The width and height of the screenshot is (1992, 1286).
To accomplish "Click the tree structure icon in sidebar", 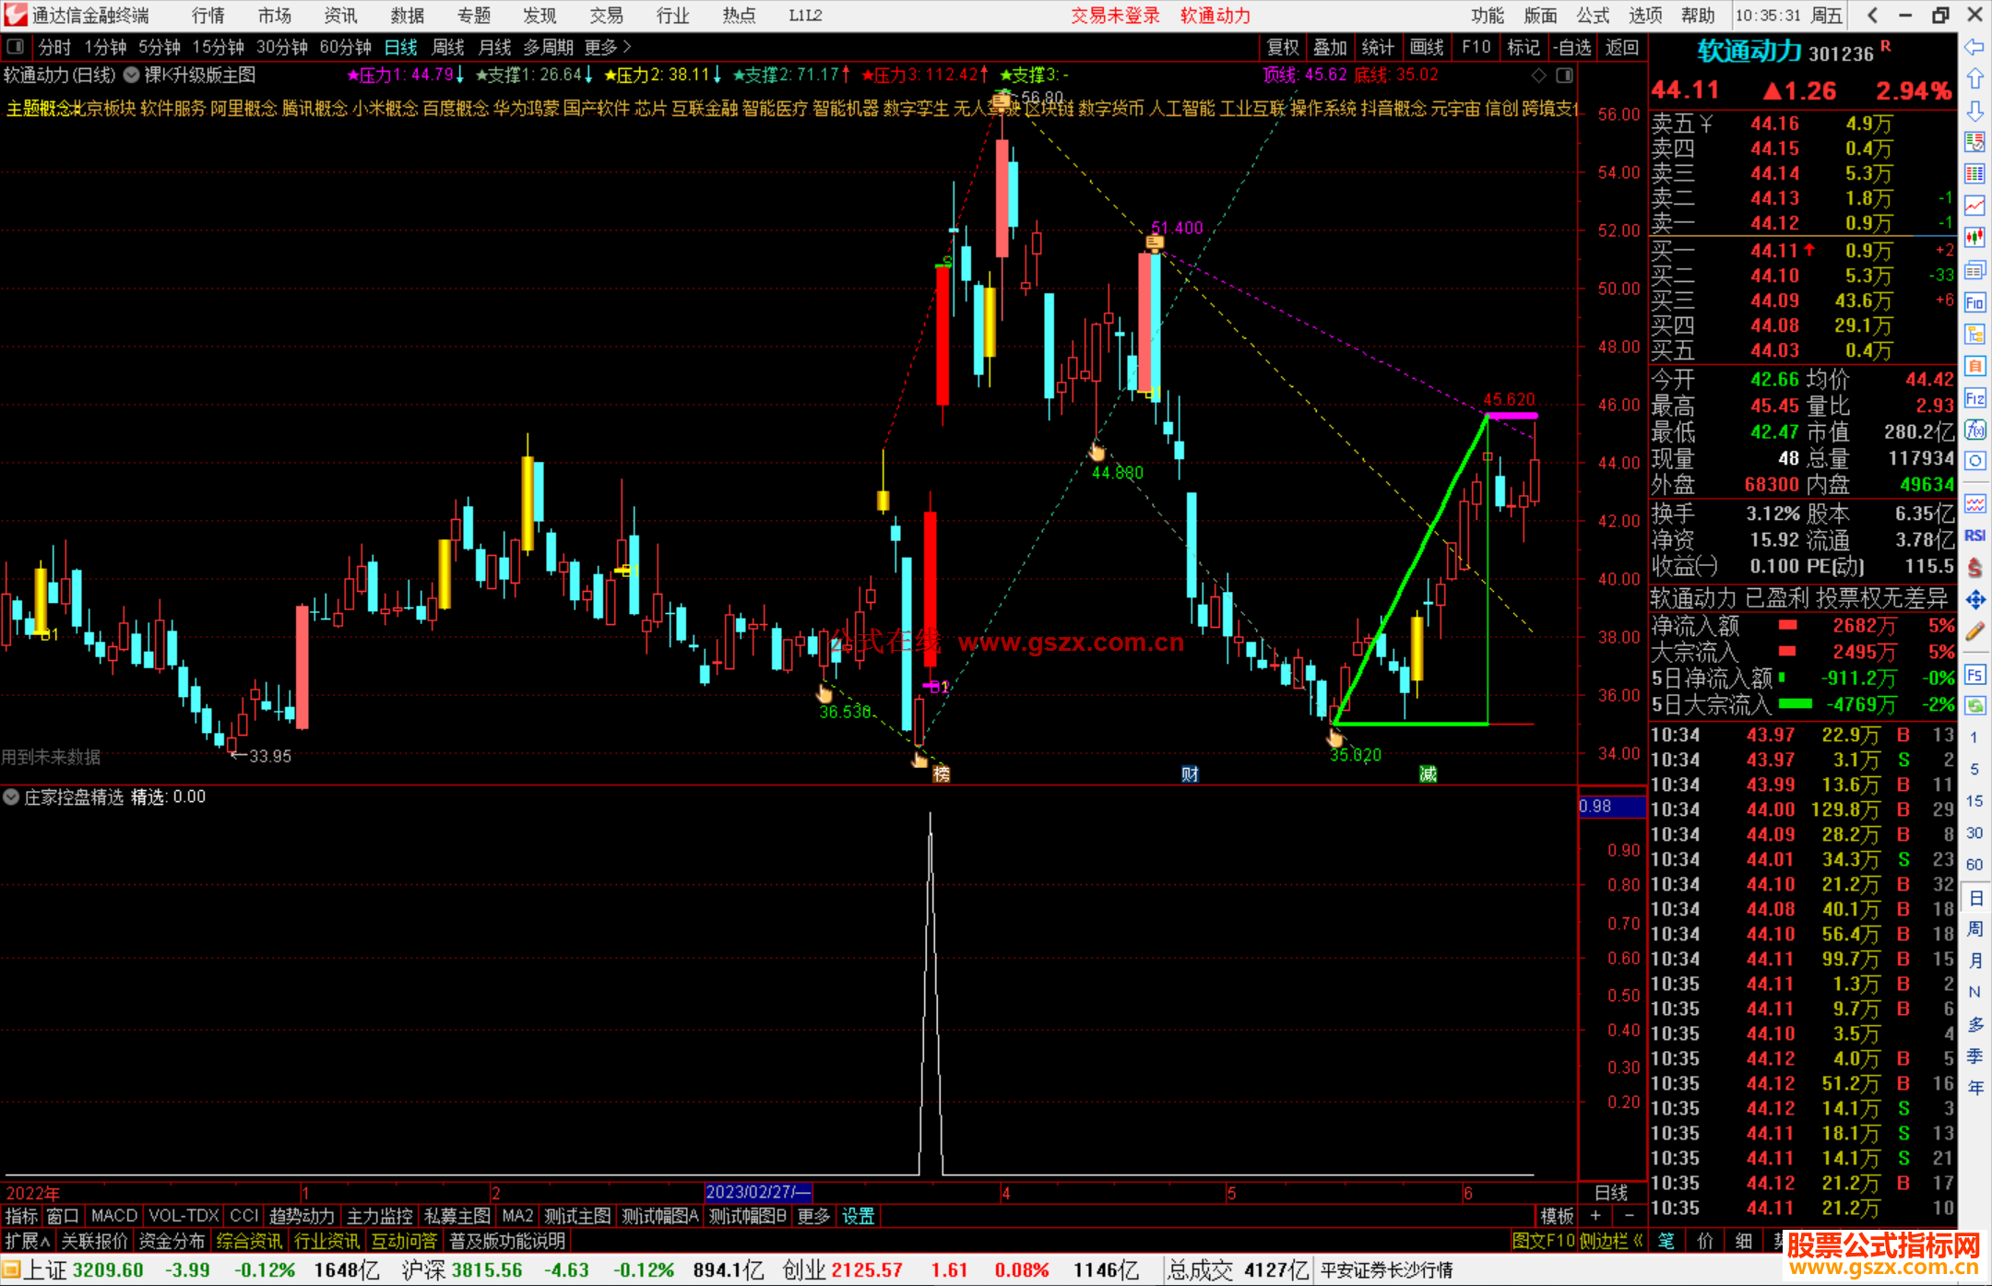I will point(1974,334).
